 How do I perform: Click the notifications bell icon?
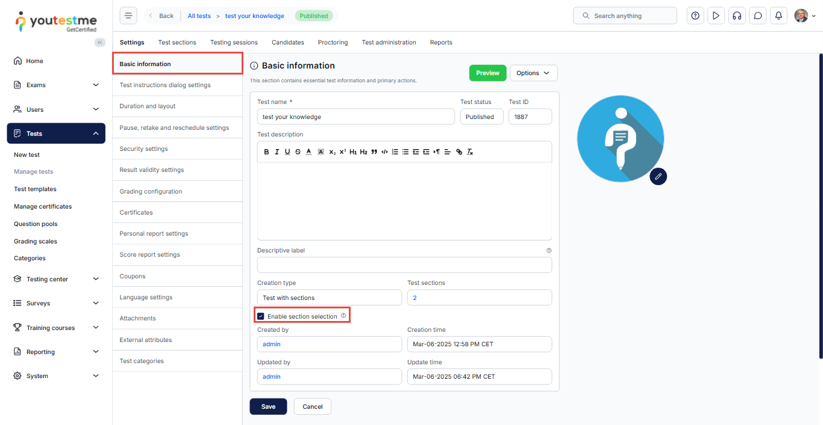pyautogui.click(x=779, y=16)
